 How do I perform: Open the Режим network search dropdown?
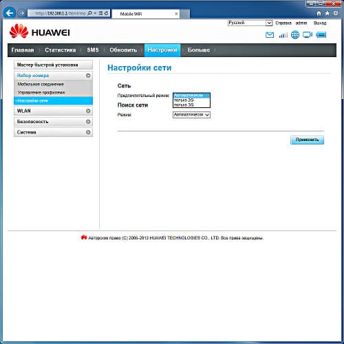tap(191, 115)
